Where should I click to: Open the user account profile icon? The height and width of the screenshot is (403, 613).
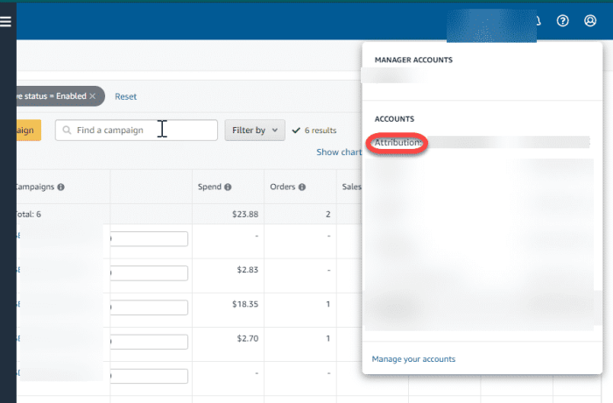click(589, 21)
